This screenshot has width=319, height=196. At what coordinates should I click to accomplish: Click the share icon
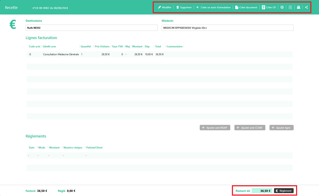pyautogui.click(x=307, y=8)
